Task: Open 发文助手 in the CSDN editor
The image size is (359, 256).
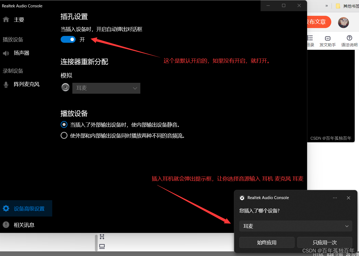Action: click(x=327, y=41)
